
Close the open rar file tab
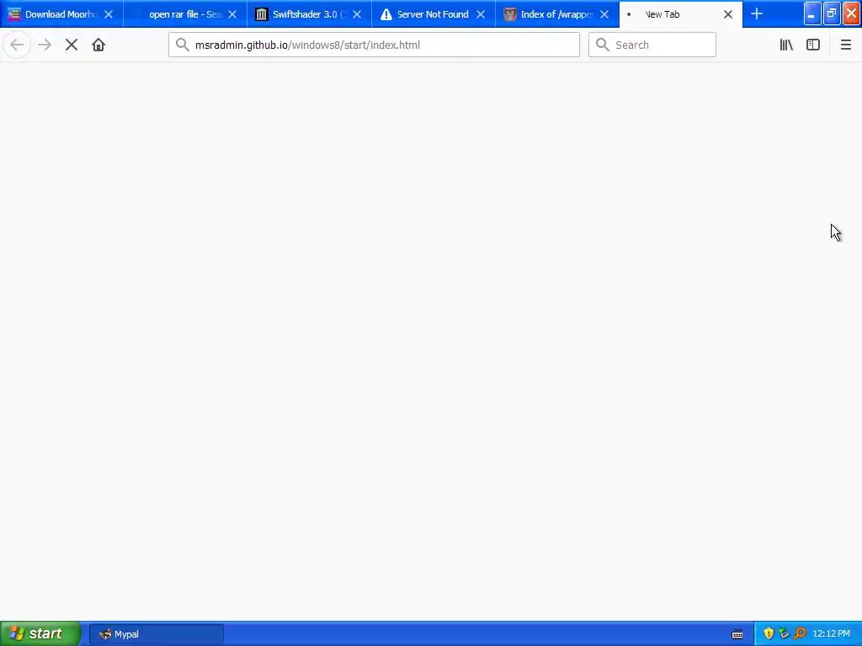[232, 14]
